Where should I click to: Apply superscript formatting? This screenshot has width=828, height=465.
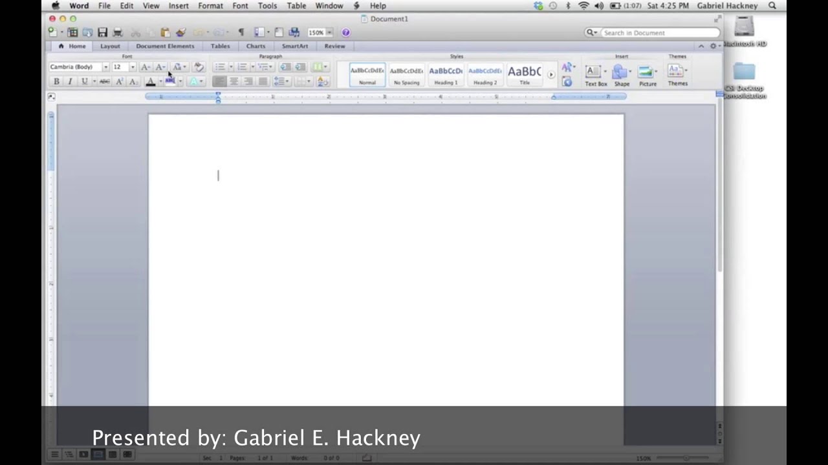(119, 81)
